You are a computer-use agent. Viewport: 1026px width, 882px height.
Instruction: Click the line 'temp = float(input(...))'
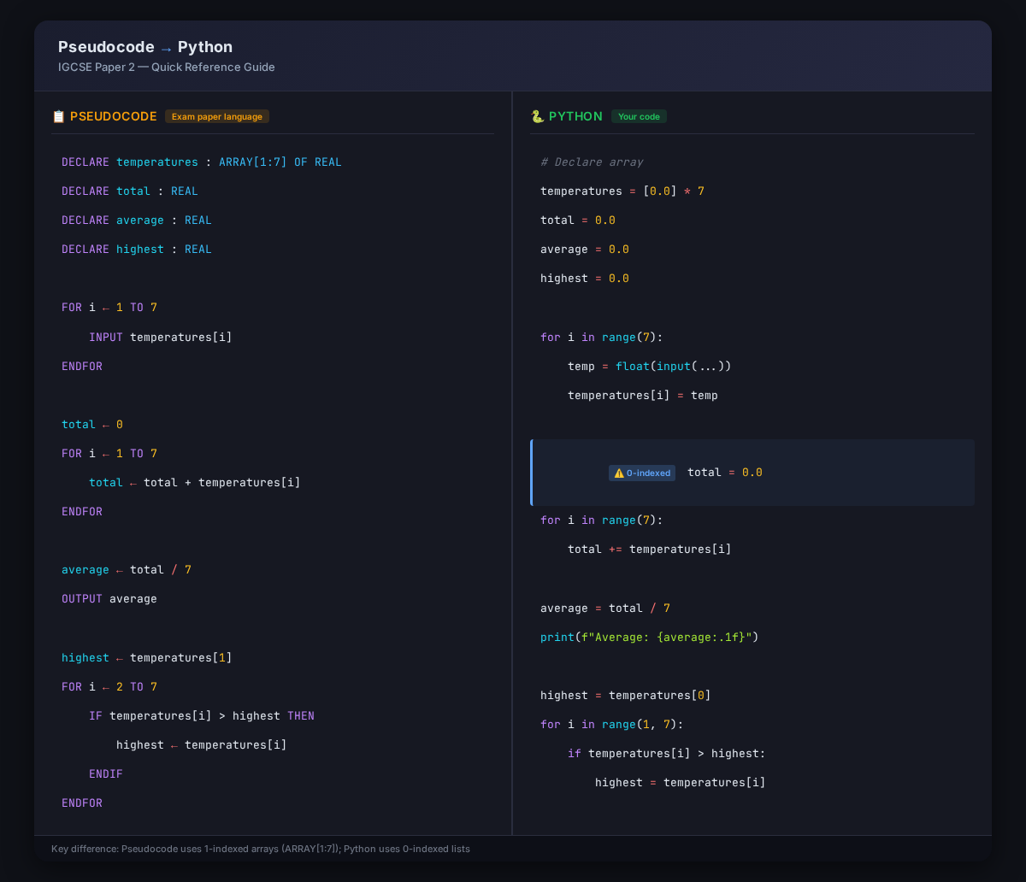tap(650, 367)
